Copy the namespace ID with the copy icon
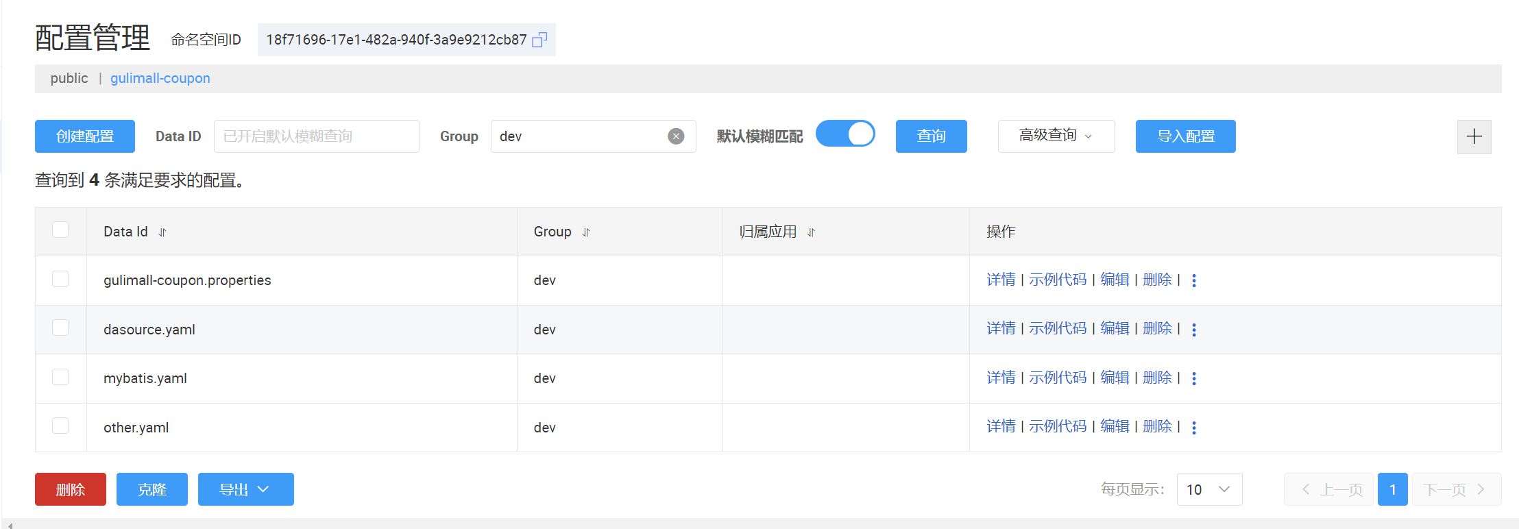 [539, 40]
